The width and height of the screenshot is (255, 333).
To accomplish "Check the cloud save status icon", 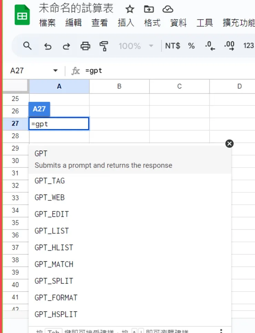I will pyautogui.click(x=168, y=9).
